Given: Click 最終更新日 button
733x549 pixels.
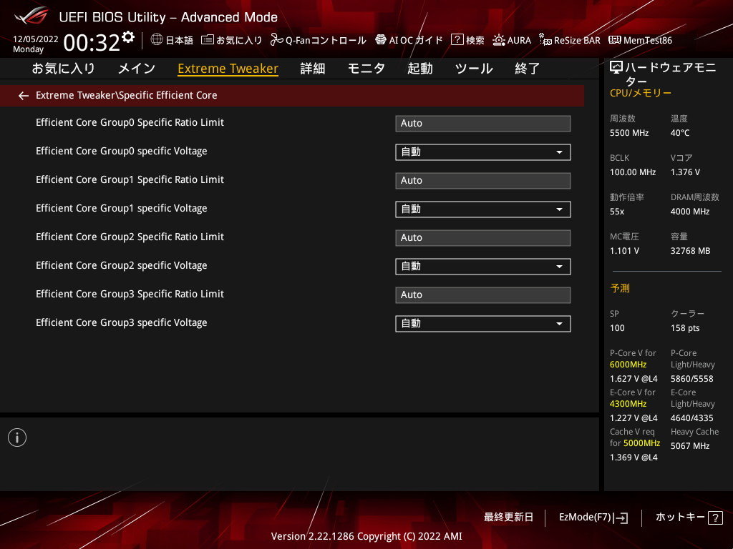Looking at the screenshot, I should pos(508,518).
